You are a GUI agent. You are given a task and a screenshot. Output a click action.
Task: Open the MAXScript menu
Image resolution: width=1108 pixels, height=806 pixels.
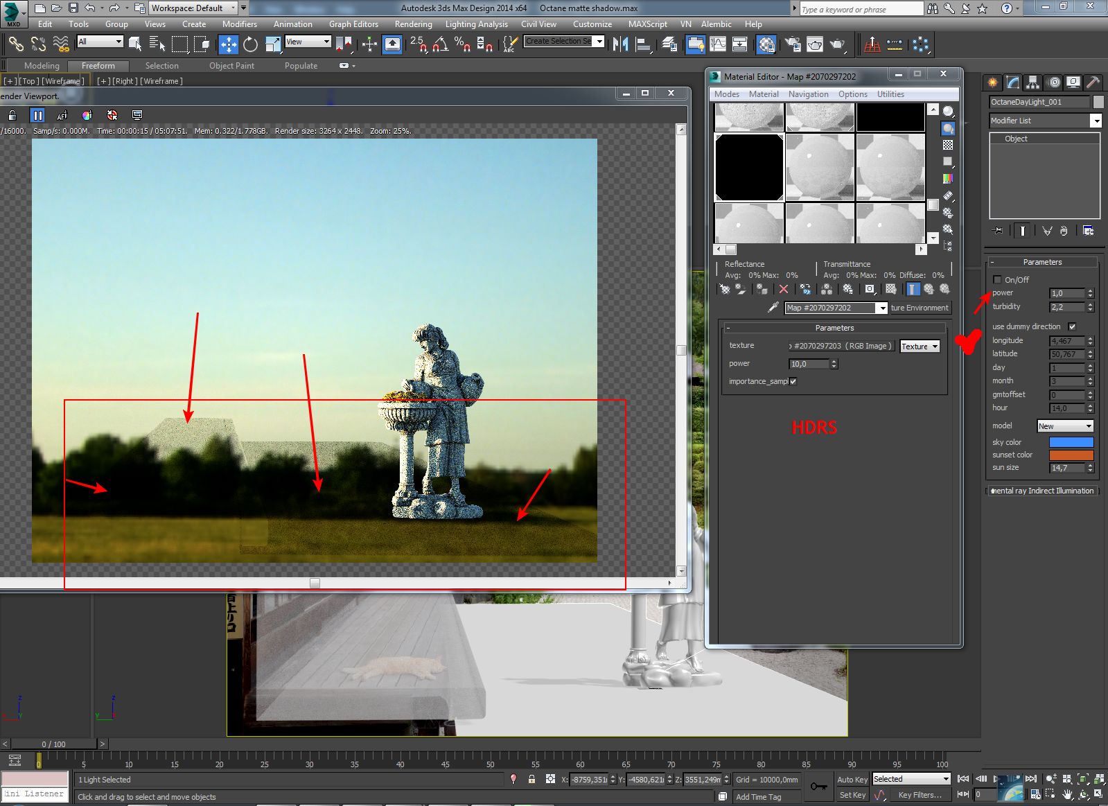[x=648, y=24]
